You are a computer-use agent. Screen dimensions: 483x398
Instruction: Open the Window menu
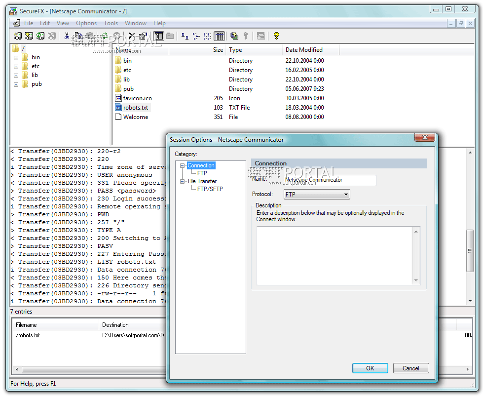click(136, 23)
